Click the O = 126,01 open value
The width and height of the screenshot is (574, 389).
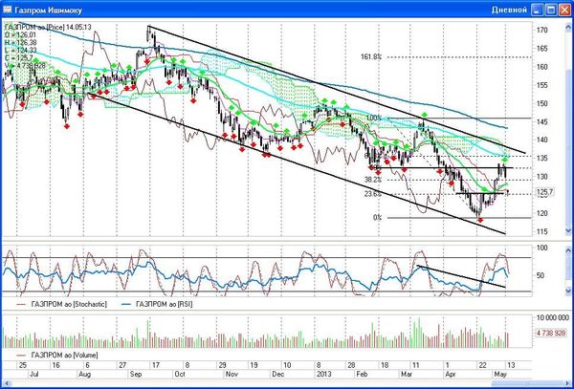(x=20, y=34)
